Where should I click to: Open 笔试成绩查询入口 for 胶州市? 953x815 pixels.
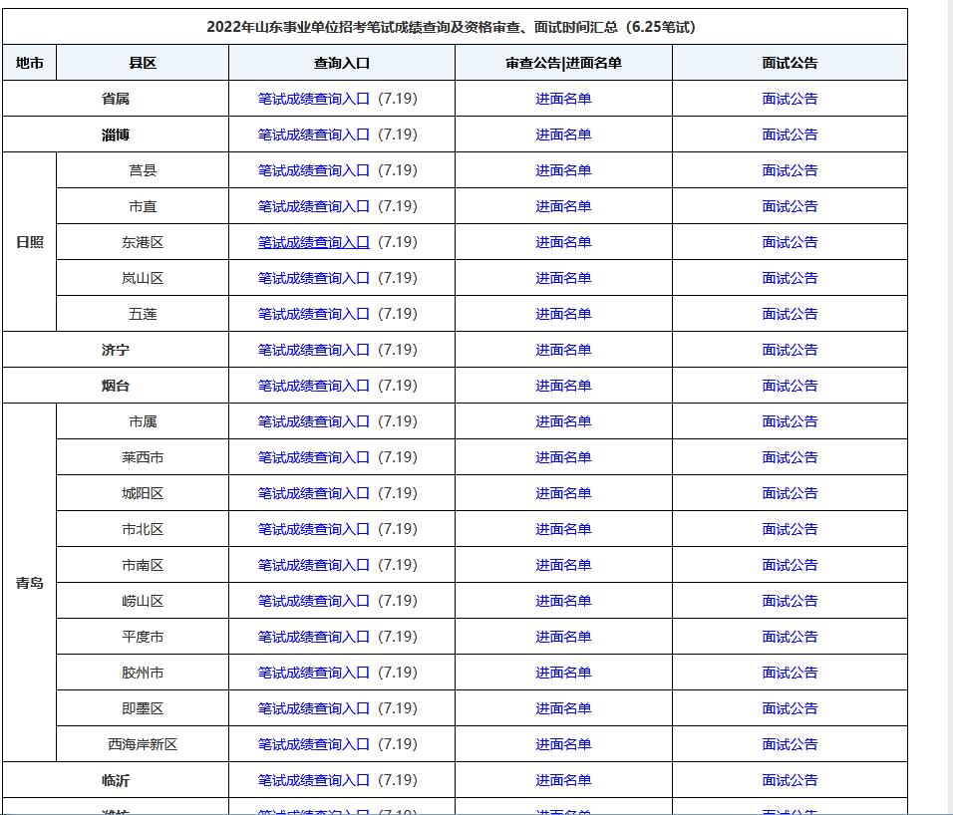[314, 672]
